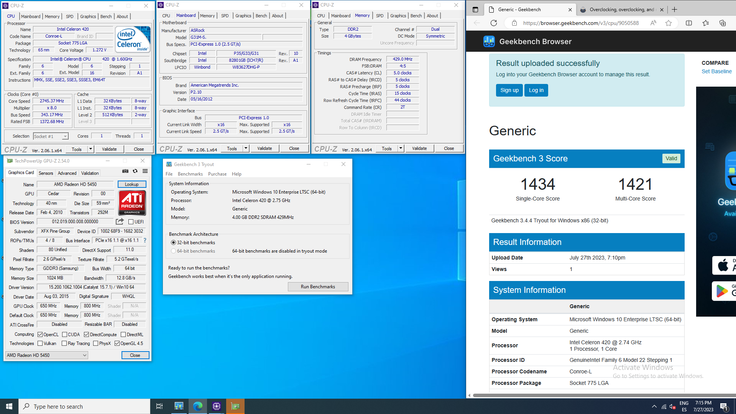Click the Log in button
Viewport: 736px width, 414px height.
pos(536,90)
